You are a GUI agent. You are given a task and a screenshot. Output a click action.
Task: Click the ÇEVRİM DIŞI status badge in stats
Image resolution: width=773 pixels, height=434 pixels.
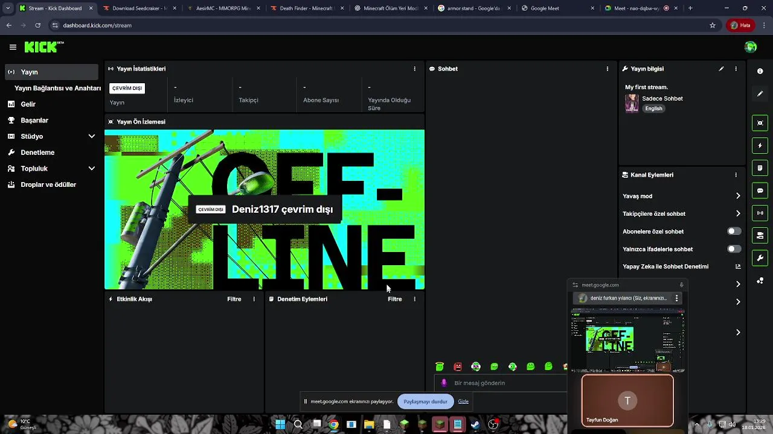[x=127, y=88]
